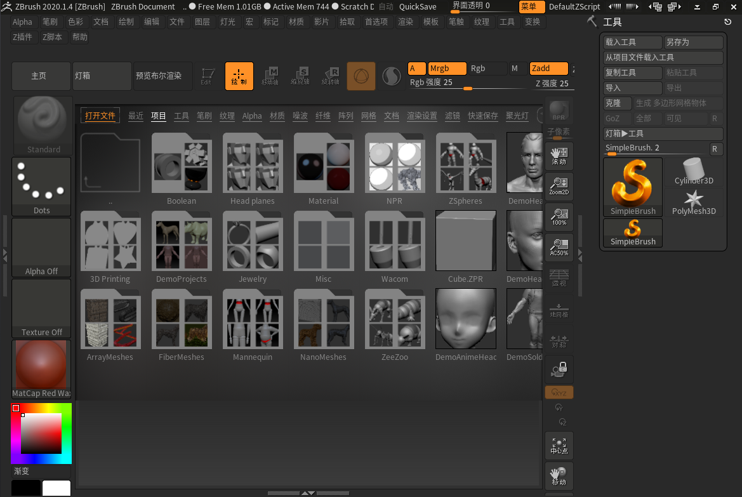Image resolution: width=742 pixels, height=497 pixels.
Task: Select the 绘制 (Draw) mode tool
Action: [239, 76]
